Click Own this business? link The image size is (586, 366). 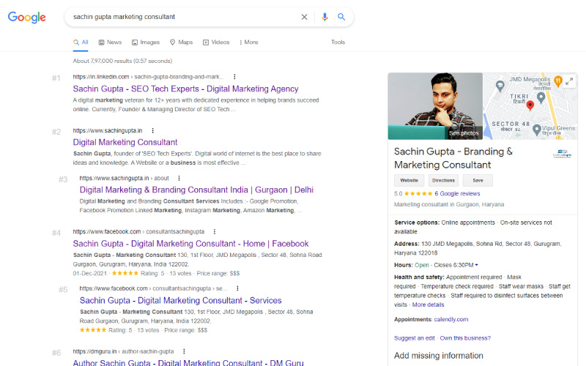click(465, 338)
